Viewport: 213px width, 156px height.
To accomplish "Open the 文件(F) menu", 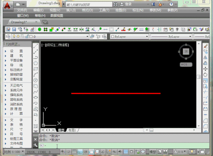I will [22, 10].
